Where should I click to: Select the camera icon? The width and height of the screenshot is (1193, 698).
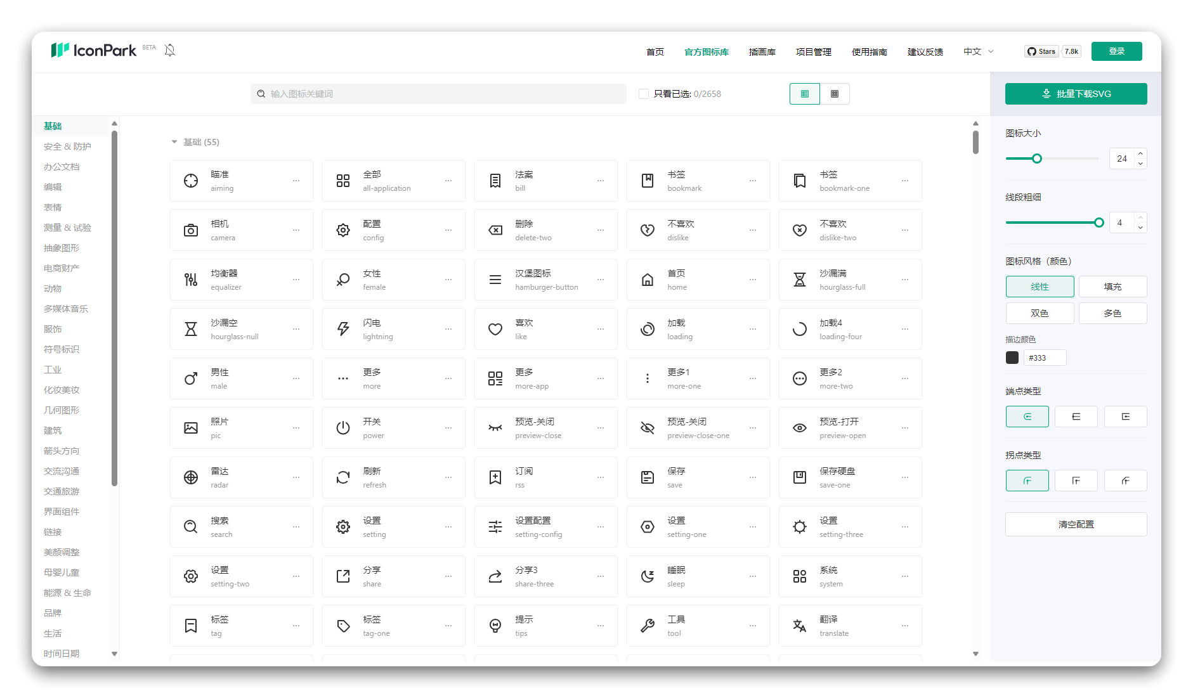241,229
